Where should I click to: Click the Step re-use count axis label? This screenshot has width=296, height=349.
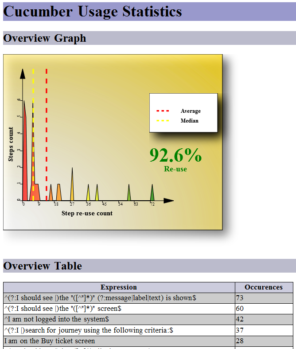87,213
